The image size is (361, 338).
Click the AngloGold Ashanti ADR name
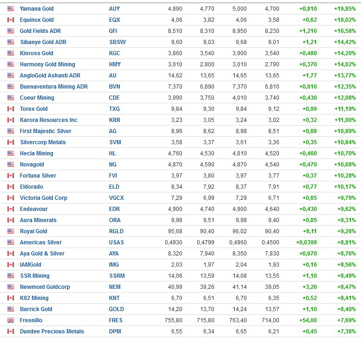pos(50,76)
